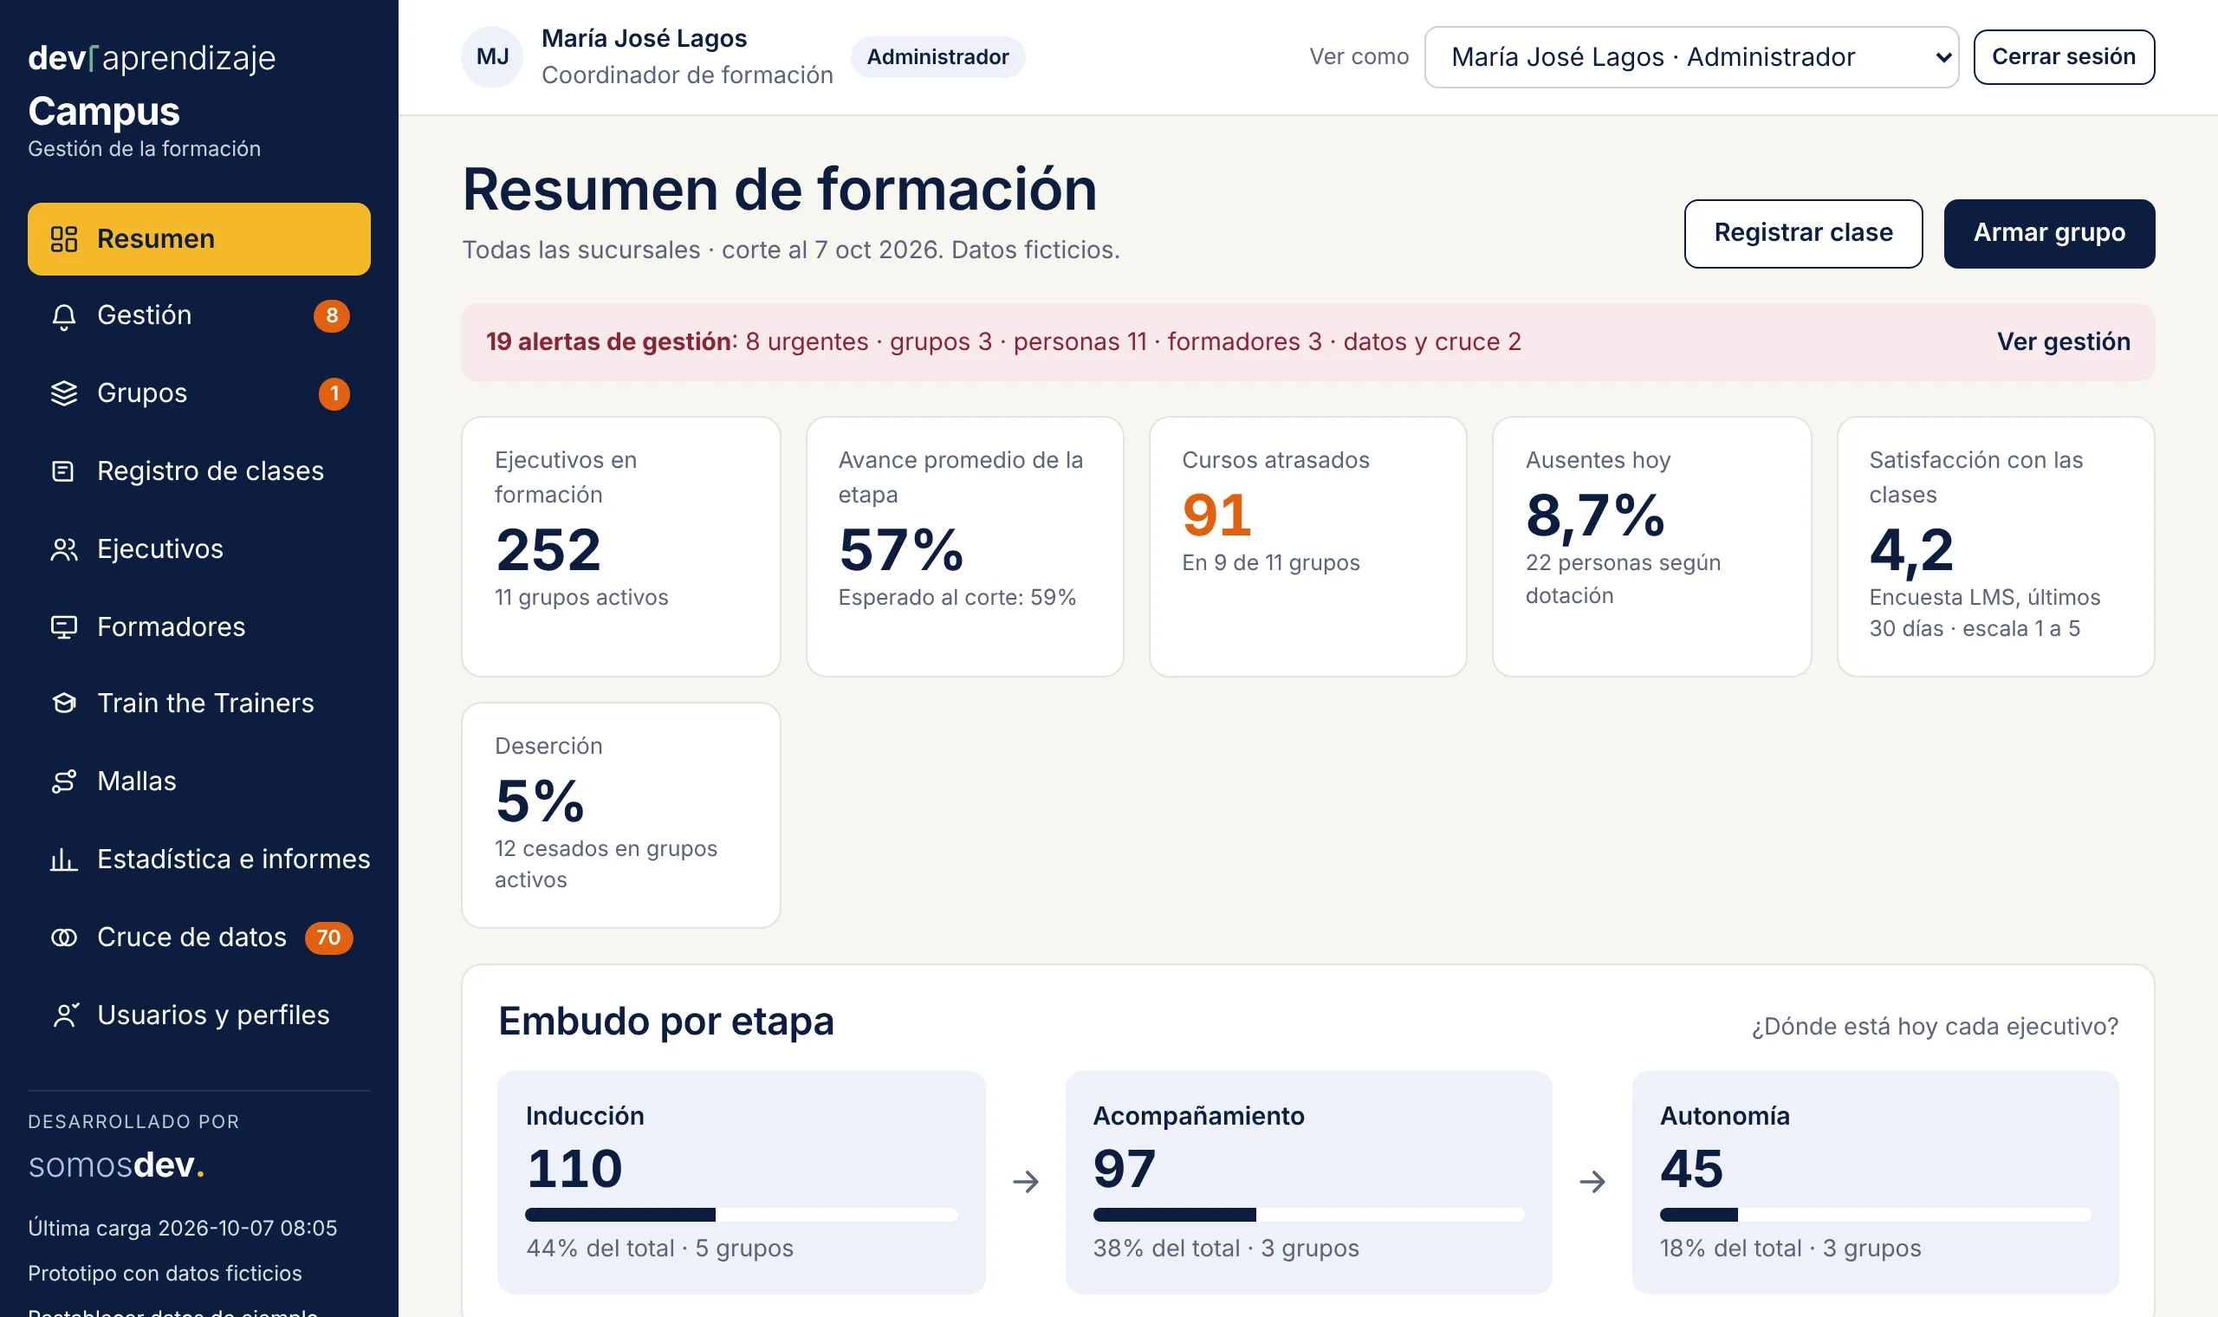
Task: Click the Formadores presentation screen icon
Action: [64, 627]
